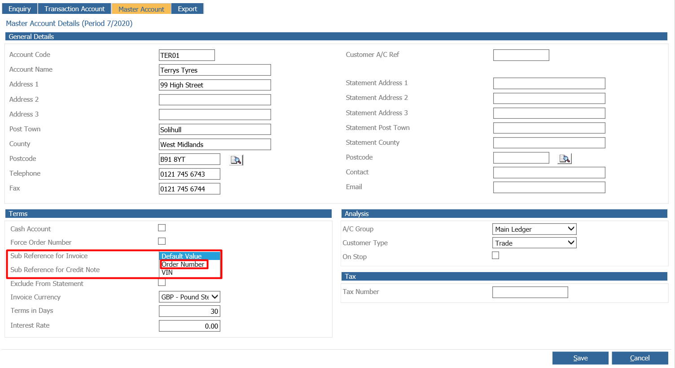675x368 pixels.
Task: Save the master account details
Action: (x=580, y=358)
